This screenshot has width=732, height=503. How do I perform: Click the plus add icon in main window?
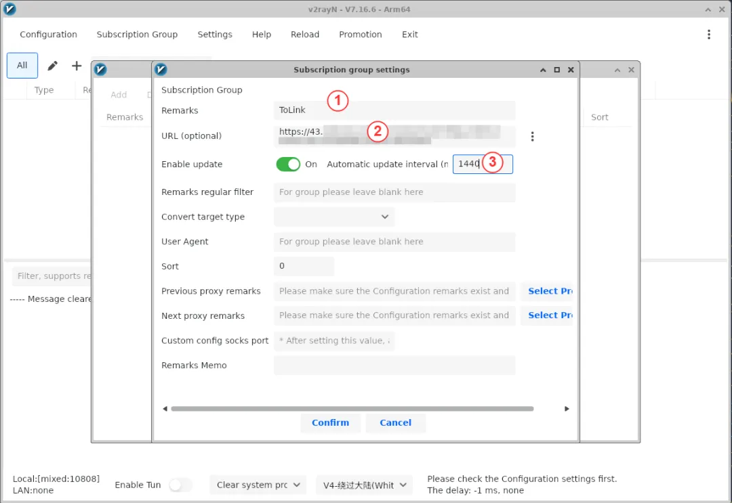[x=77, y=66]
